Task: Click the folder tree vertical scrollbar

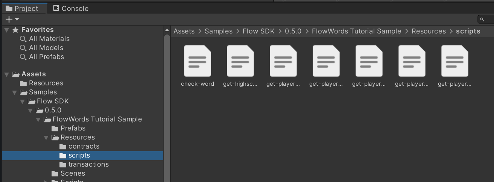Action: [x=167, y=109]
